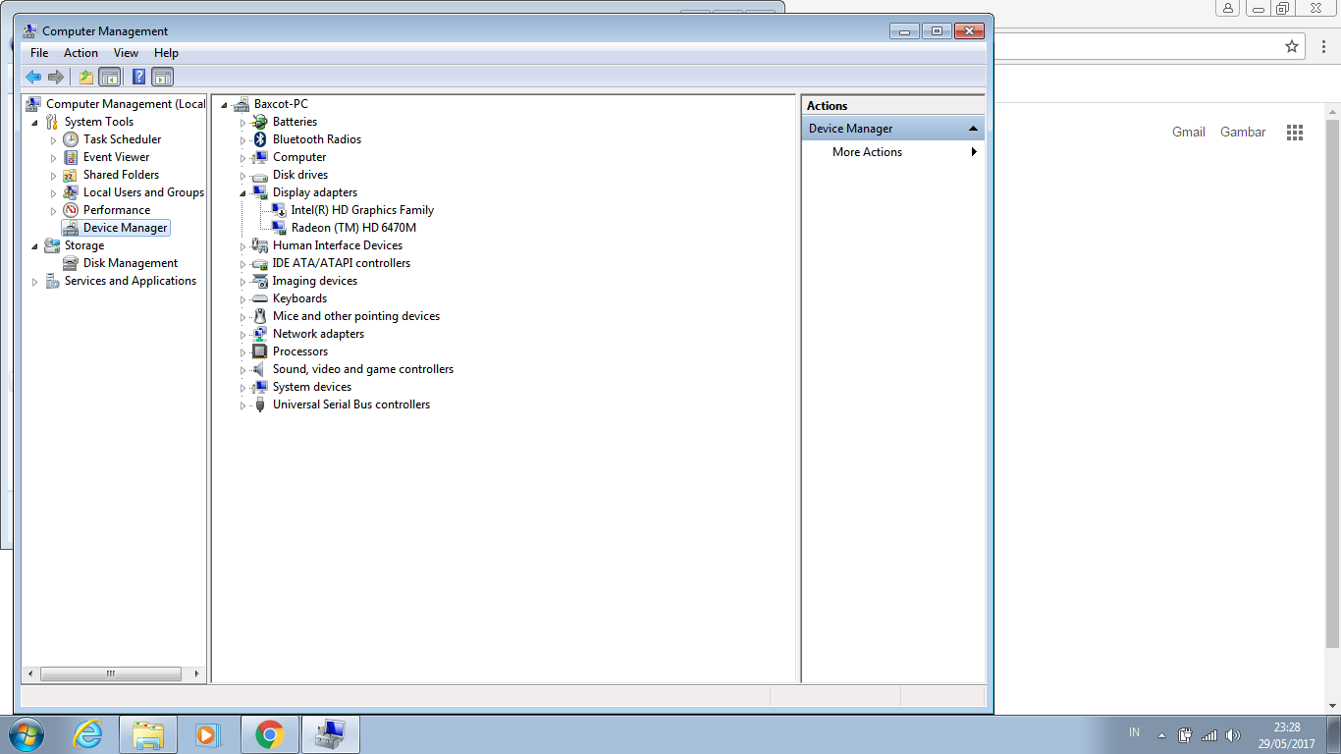This screenshot has height=754, width=1341.
Task: Open the Action menu
Action: coord(80,53)
